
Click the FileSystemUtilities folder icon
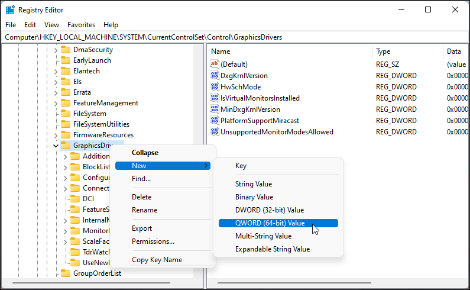[66, 124]
